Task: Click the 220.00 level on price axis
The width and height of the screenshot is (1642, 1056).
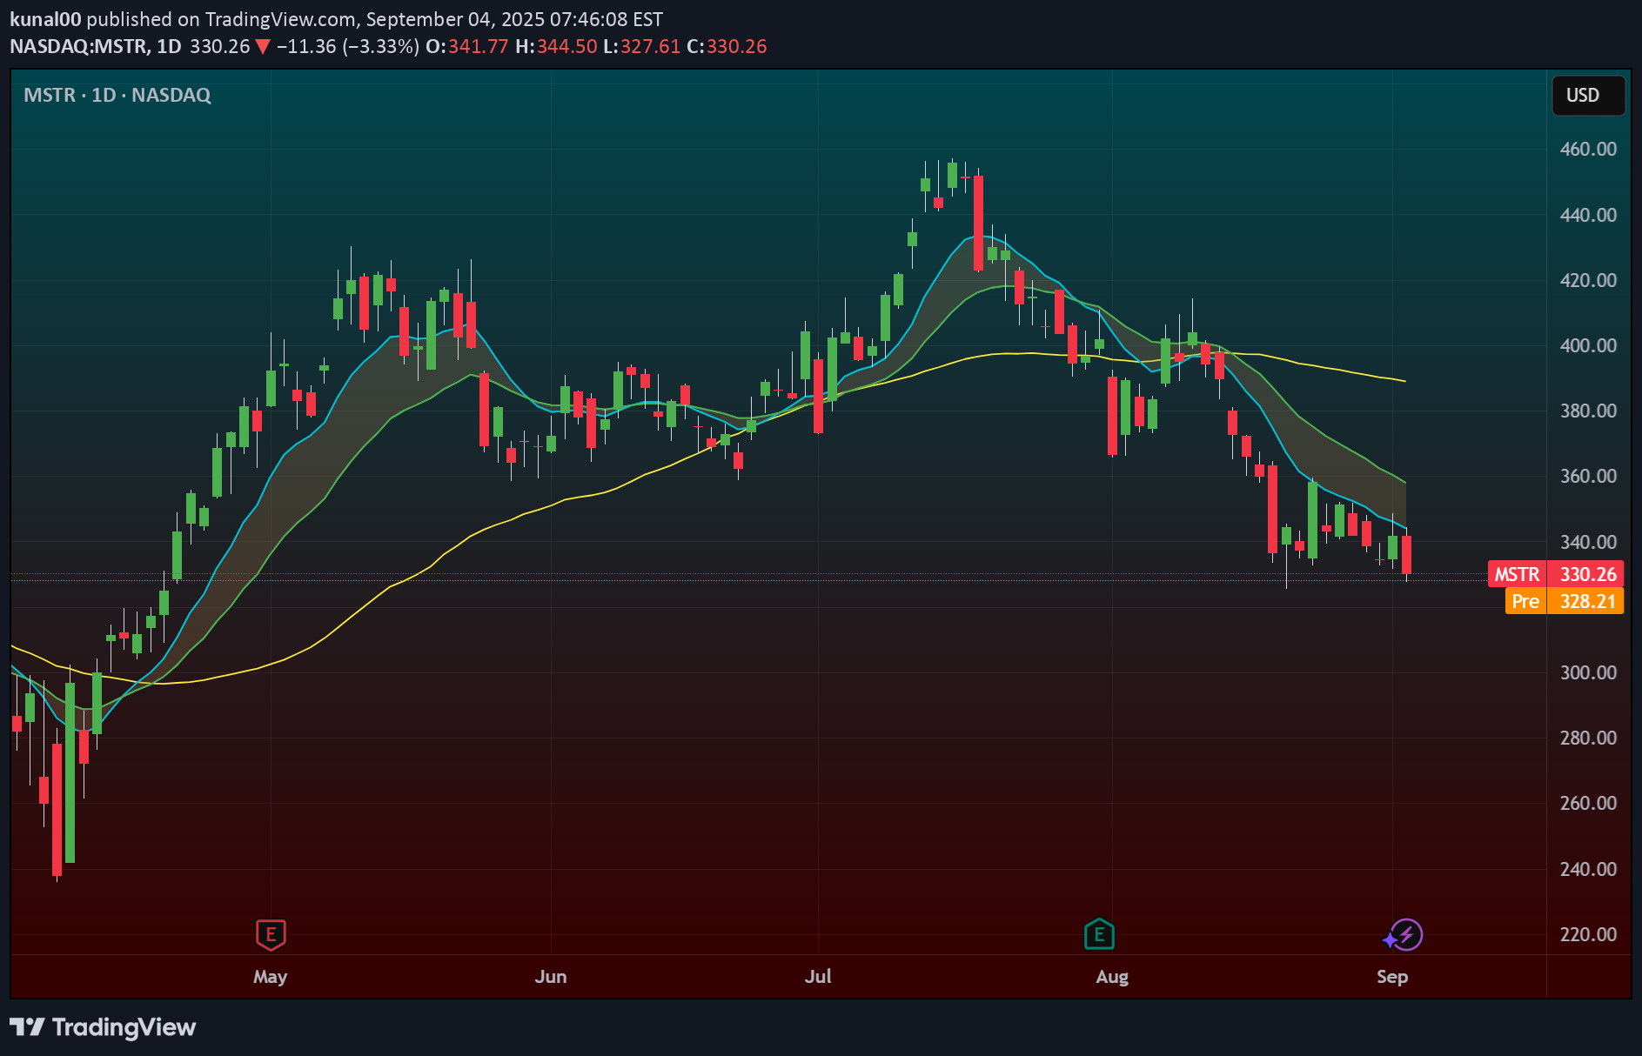Action: [1587, 934]
